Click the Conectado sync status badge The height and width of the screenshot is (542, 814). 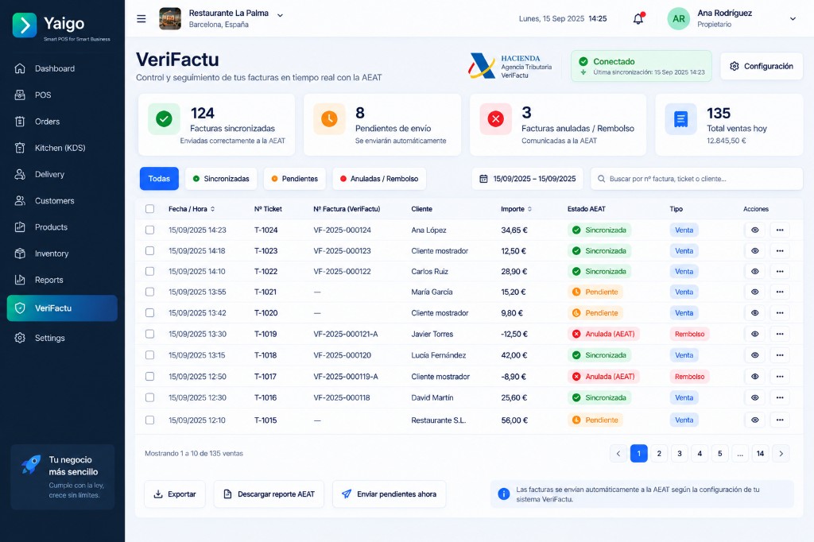(x=642, y=66)
